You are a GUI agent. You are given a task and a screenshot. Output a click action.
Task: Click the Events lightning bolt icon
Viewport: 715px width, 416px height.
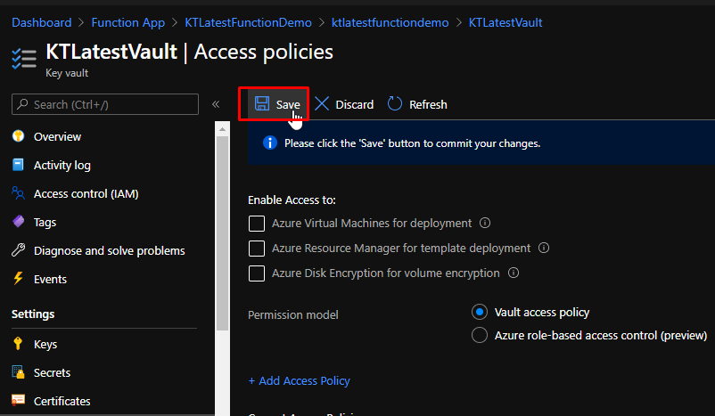tap(18, 279)
